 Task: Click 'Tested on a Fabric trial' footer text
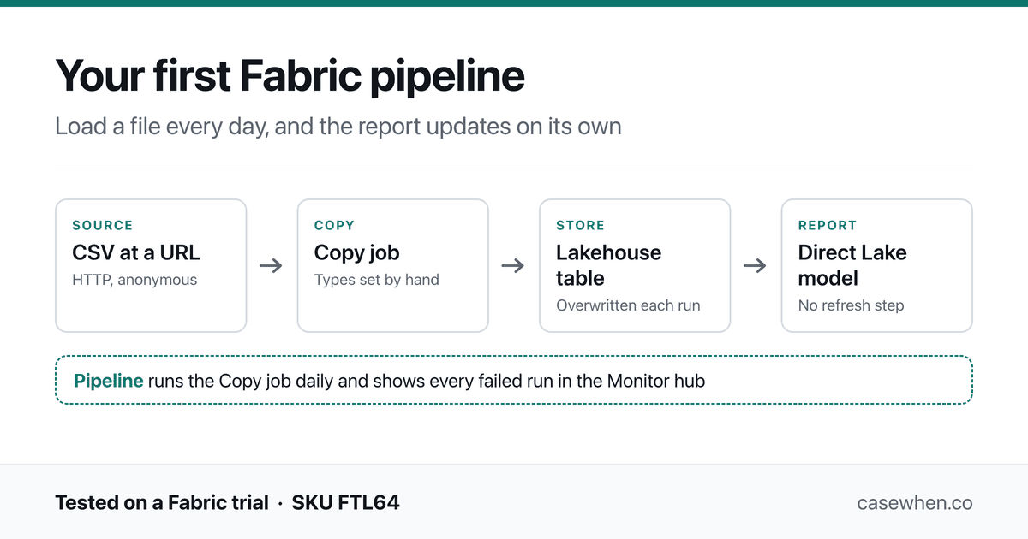click(162, 502)
